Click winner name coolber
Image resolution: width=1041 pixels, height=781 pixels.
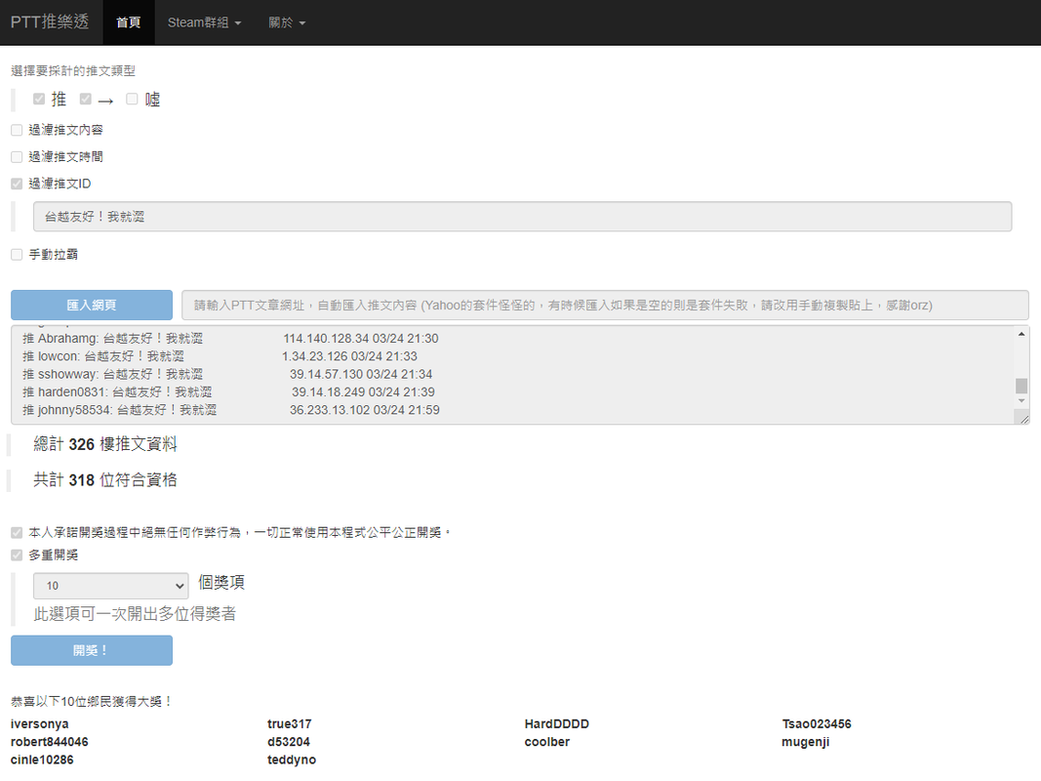coord(547,743)
